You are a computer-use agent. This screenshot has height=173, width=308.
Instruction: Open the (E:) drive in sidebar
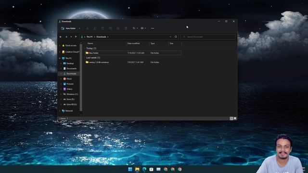click(x=70, y=104)
